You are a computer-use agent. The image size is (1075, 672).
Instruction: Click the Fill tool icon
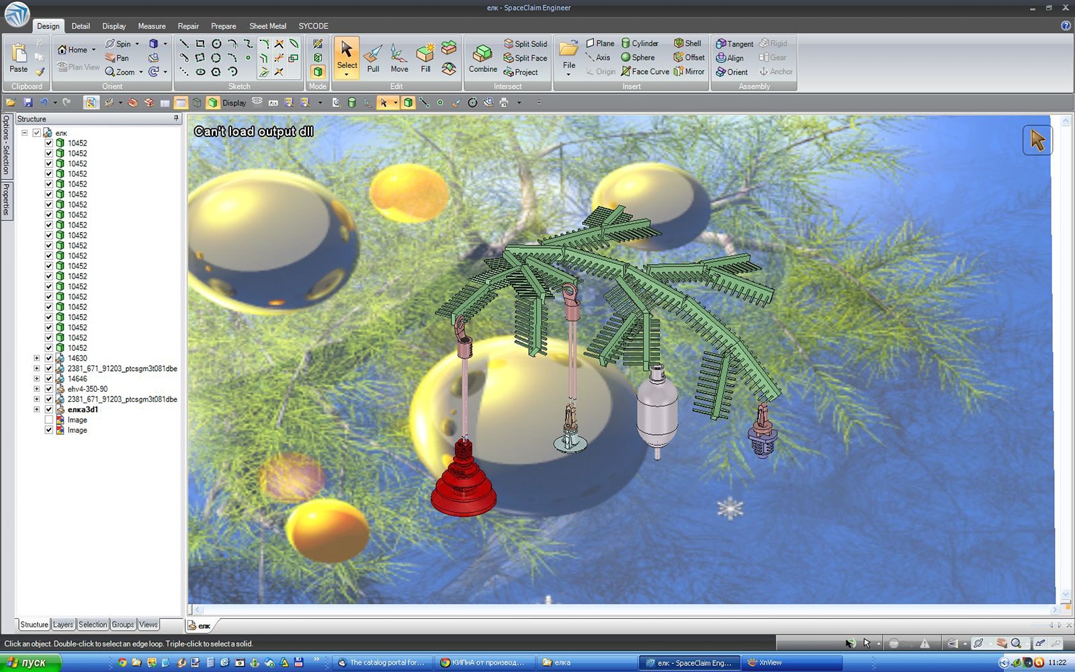[425, 58]
